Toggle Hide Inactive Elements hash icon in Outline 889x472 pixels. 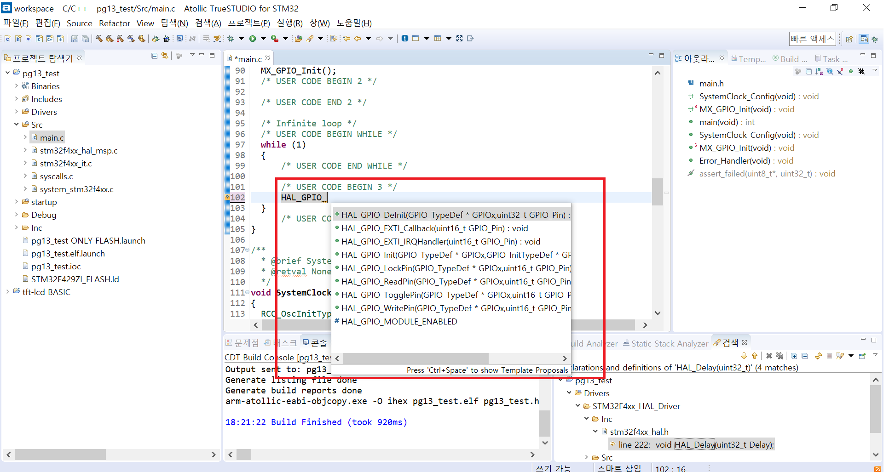[x=861, y=71]
